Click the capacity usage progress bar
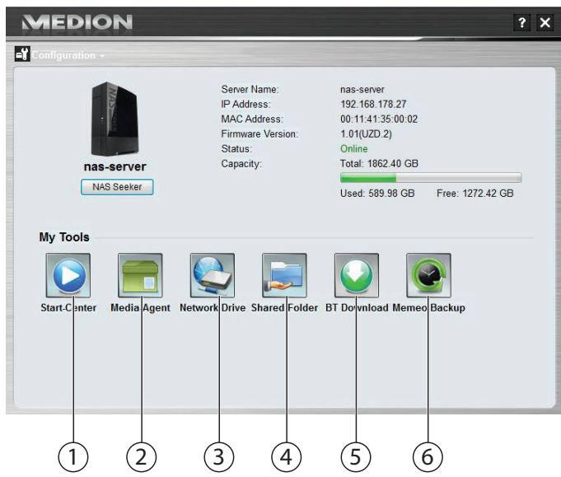 (x=431, y=177)
